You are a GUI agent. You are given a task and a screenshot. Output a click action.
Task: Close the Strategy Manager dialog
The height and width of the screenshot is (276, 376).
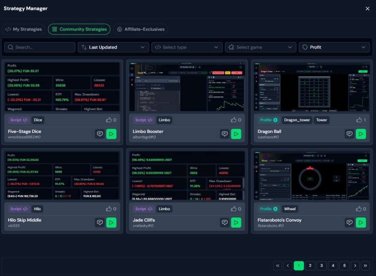(x=367, y=8)
